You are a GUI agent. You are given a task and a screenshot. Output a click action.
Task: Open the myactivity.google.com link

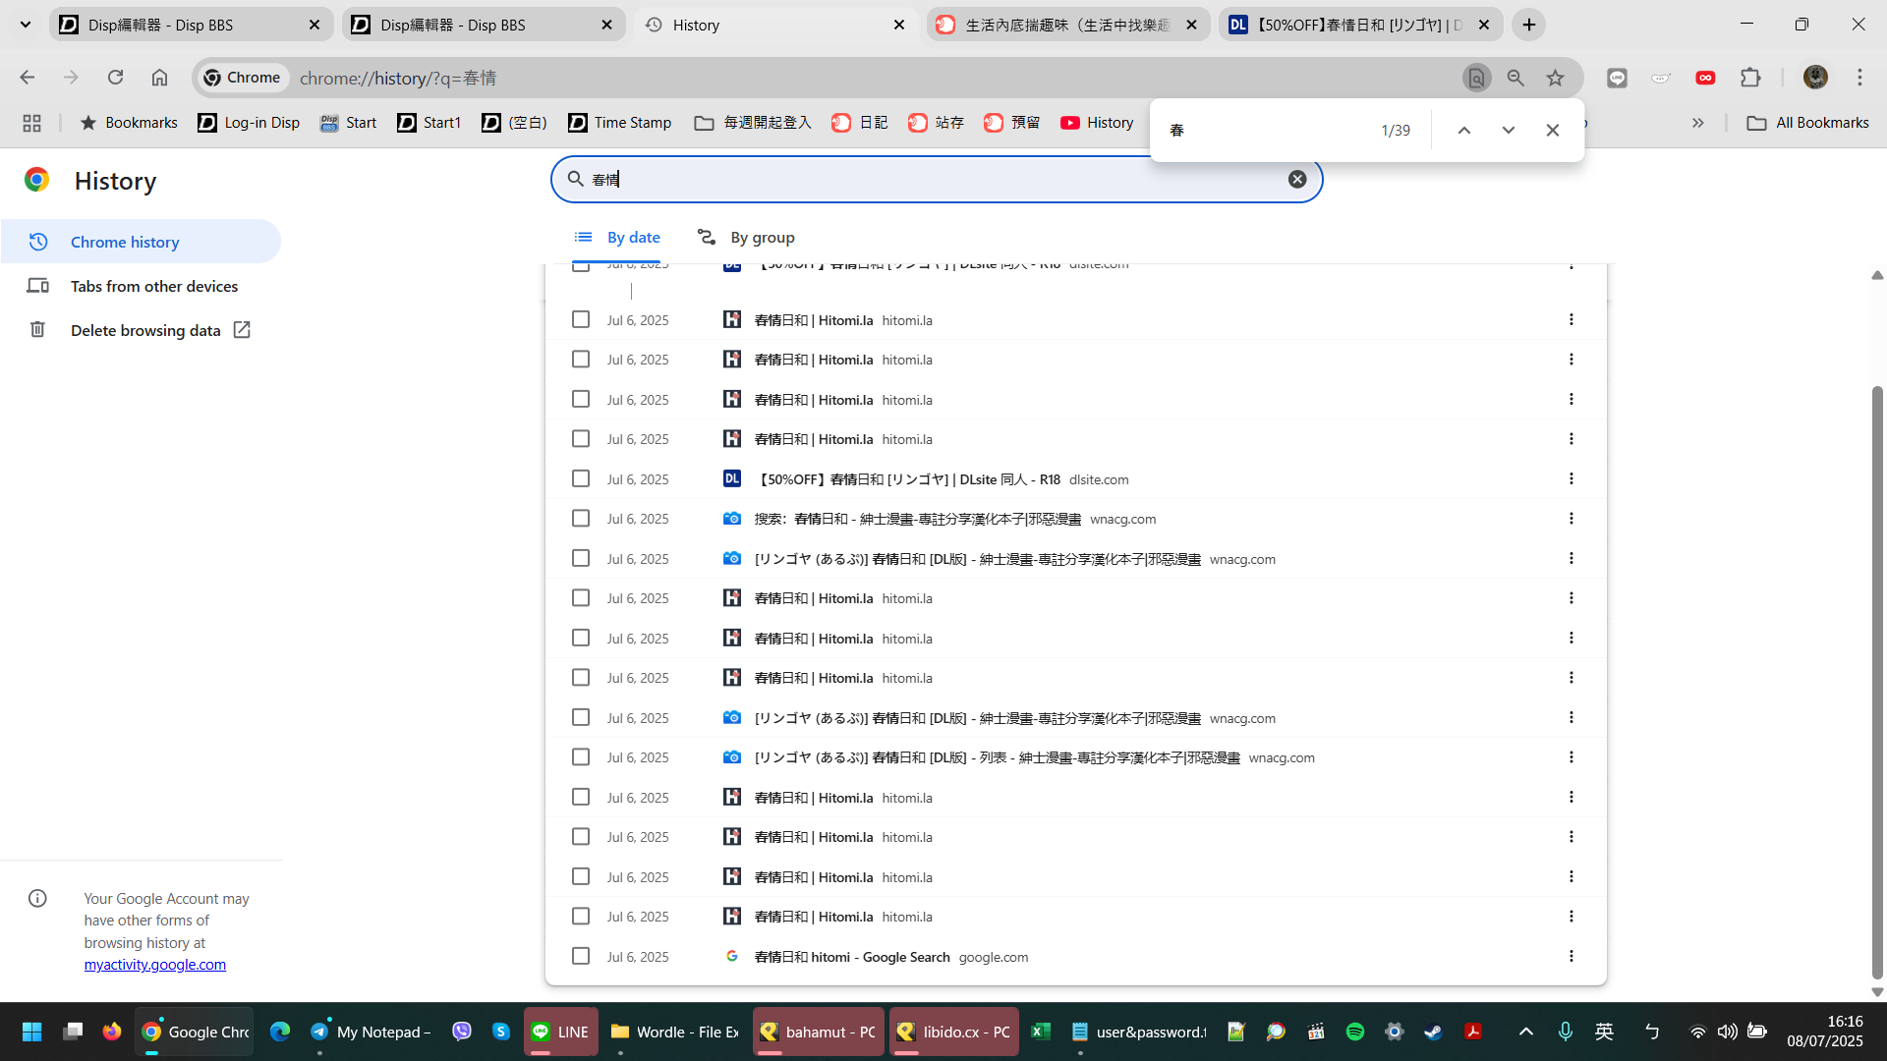(155, 965)
